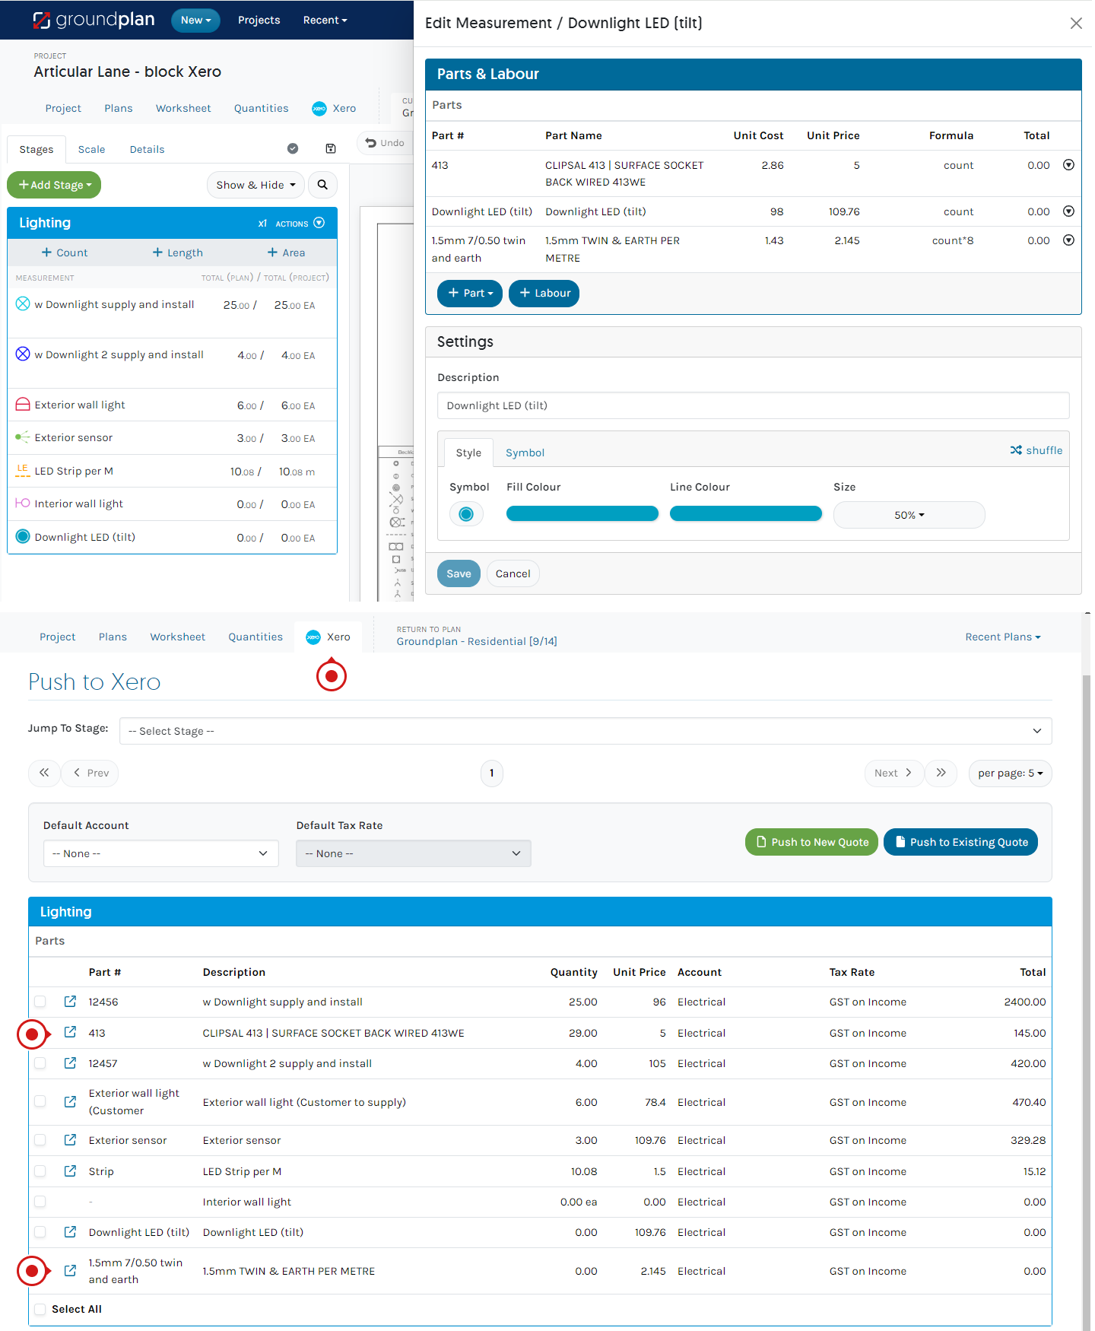Tick the Select All checkbox
Image resolution: width=1095 pixels, height=1331 pixels.
click(40, 1309)
